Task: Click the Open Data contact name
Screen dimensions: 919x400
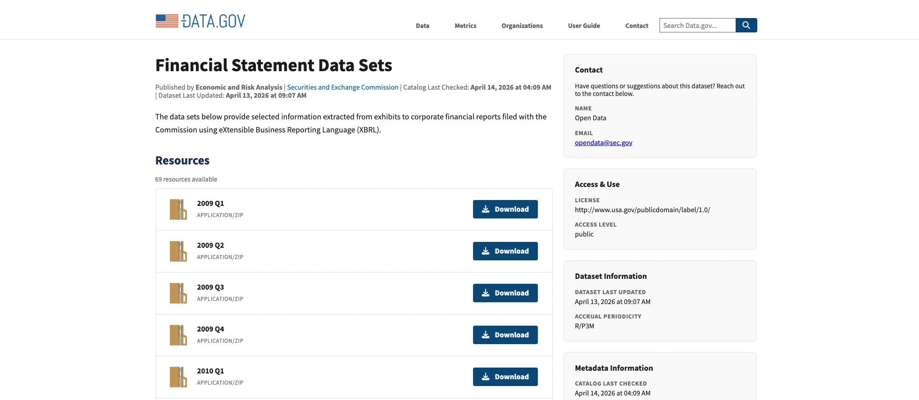Action: click(591, 118)
